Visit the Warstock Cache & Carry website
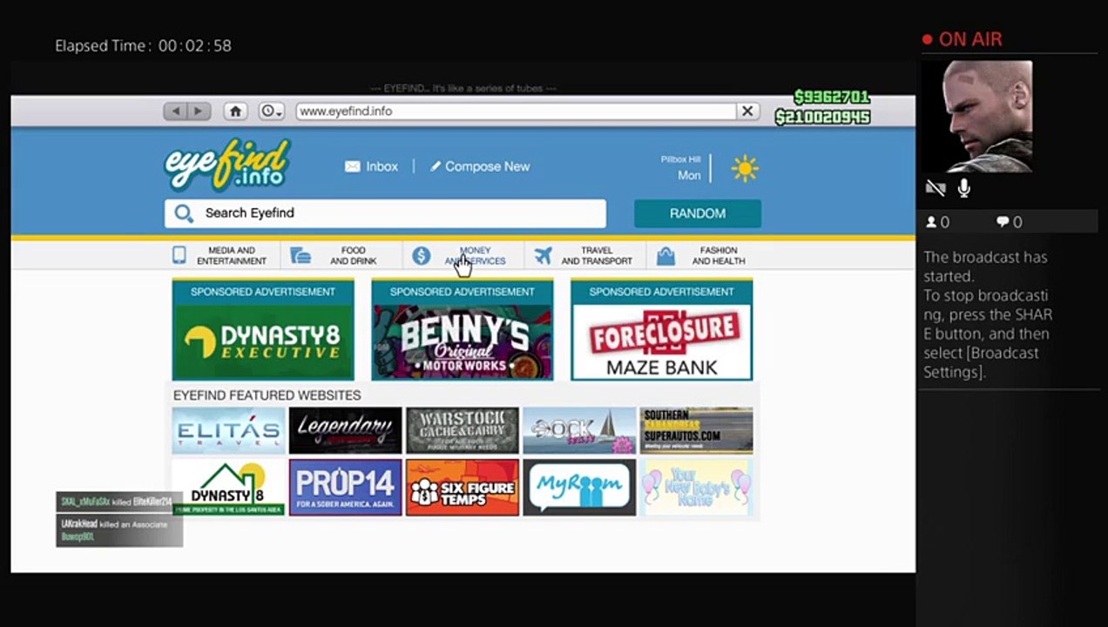The image size is (1108, 627). 463,430
